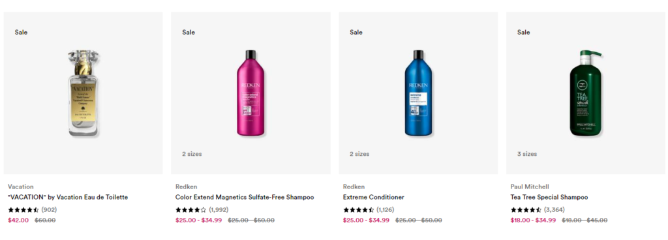Screen dimensions: 668x240
Task: Click the Sale badge on Vacation product
Action: coord(21,33)
